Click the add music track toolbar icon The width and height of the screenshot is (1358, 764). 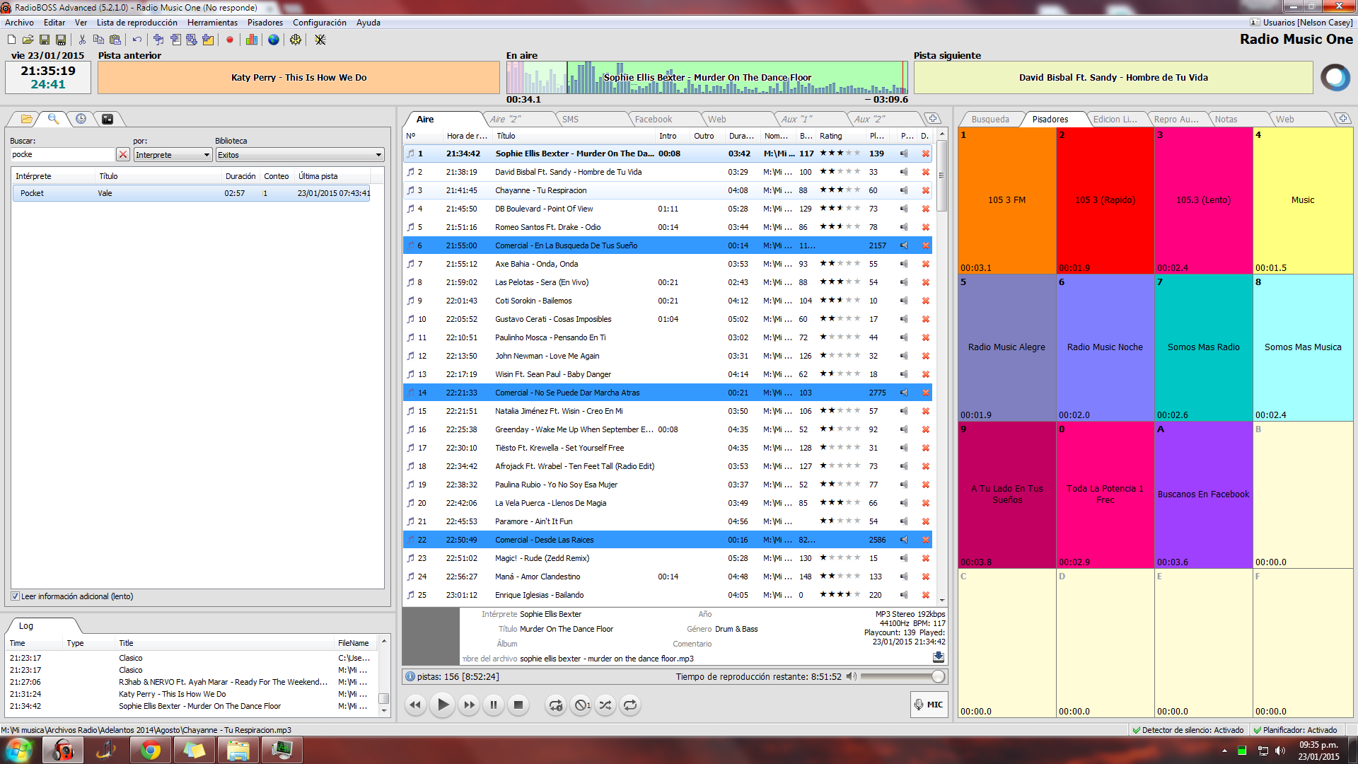158,40
